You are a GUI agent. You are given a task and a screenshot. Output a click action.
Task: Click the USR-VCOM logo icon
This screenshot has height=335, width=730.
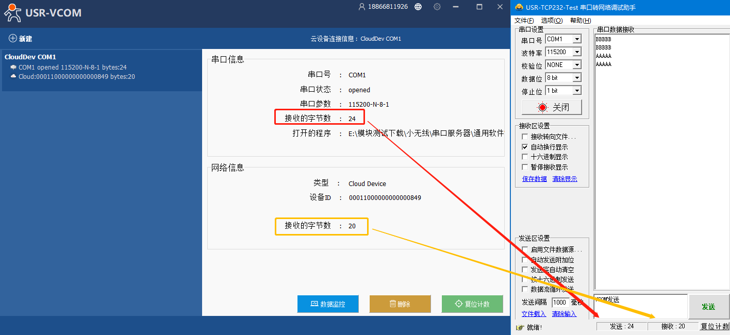13,12
